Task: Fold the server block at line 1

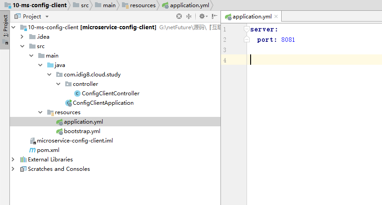Action: pos(247,29)
